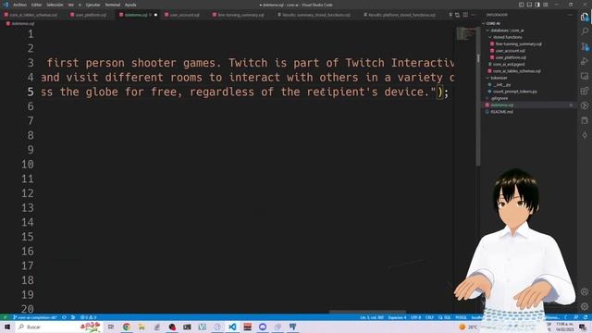This screenshot has width=592, height=333.
Task: Open the Selección menu
Action: pos(55,5)
